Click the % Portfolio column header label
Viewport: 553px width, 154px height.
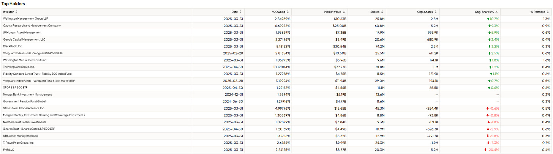click(537, 12)
